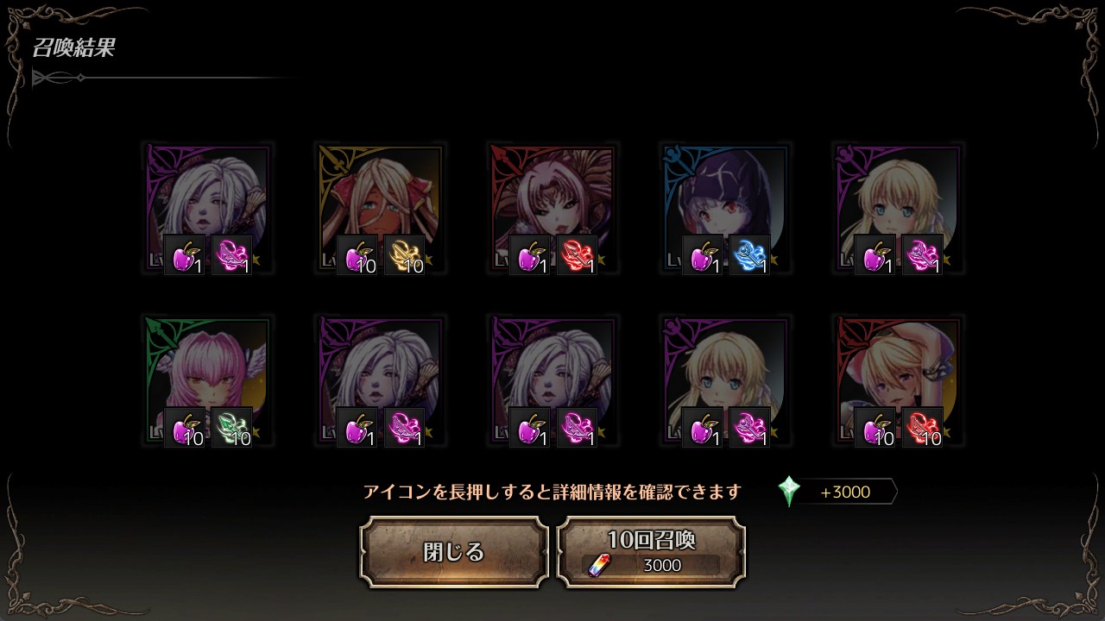Tap the 10回召喚 summon again button
1105x621 pixels.
coord(651,552)
